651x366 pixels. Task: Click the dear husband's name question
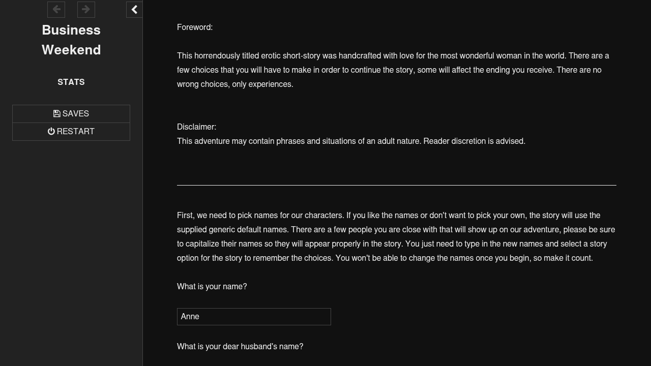(240, 347)
